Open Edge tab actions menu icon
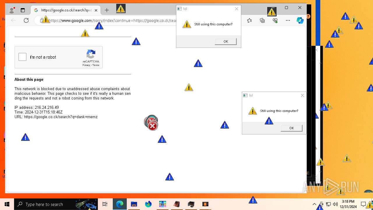The image size is (373, 210). point(23,10)
